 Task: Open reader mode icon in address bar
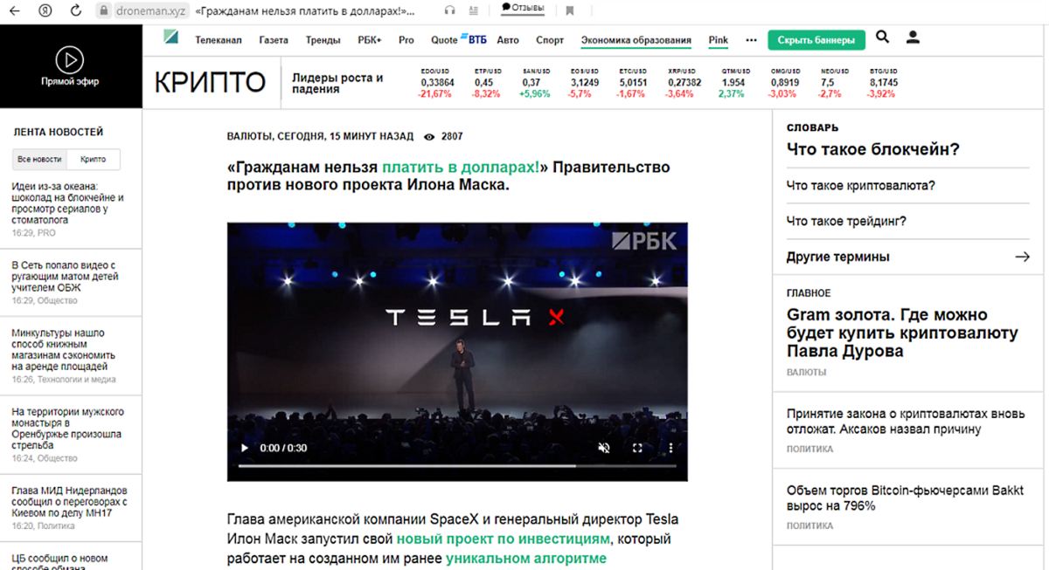(x=476, y=10)
